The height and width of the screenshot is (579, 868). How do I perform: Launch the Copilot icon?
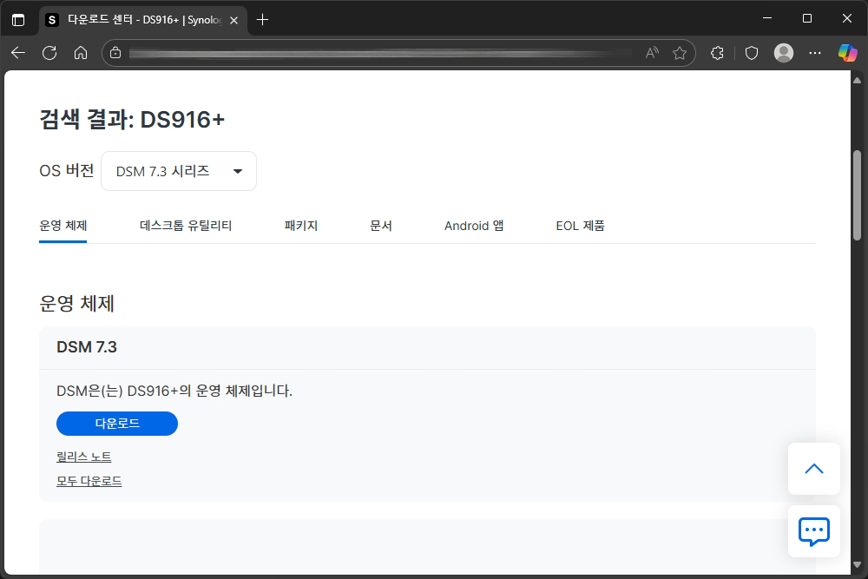[847, 53]
